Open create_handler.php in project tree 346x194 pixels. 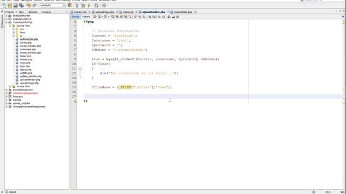pos(30,46)
